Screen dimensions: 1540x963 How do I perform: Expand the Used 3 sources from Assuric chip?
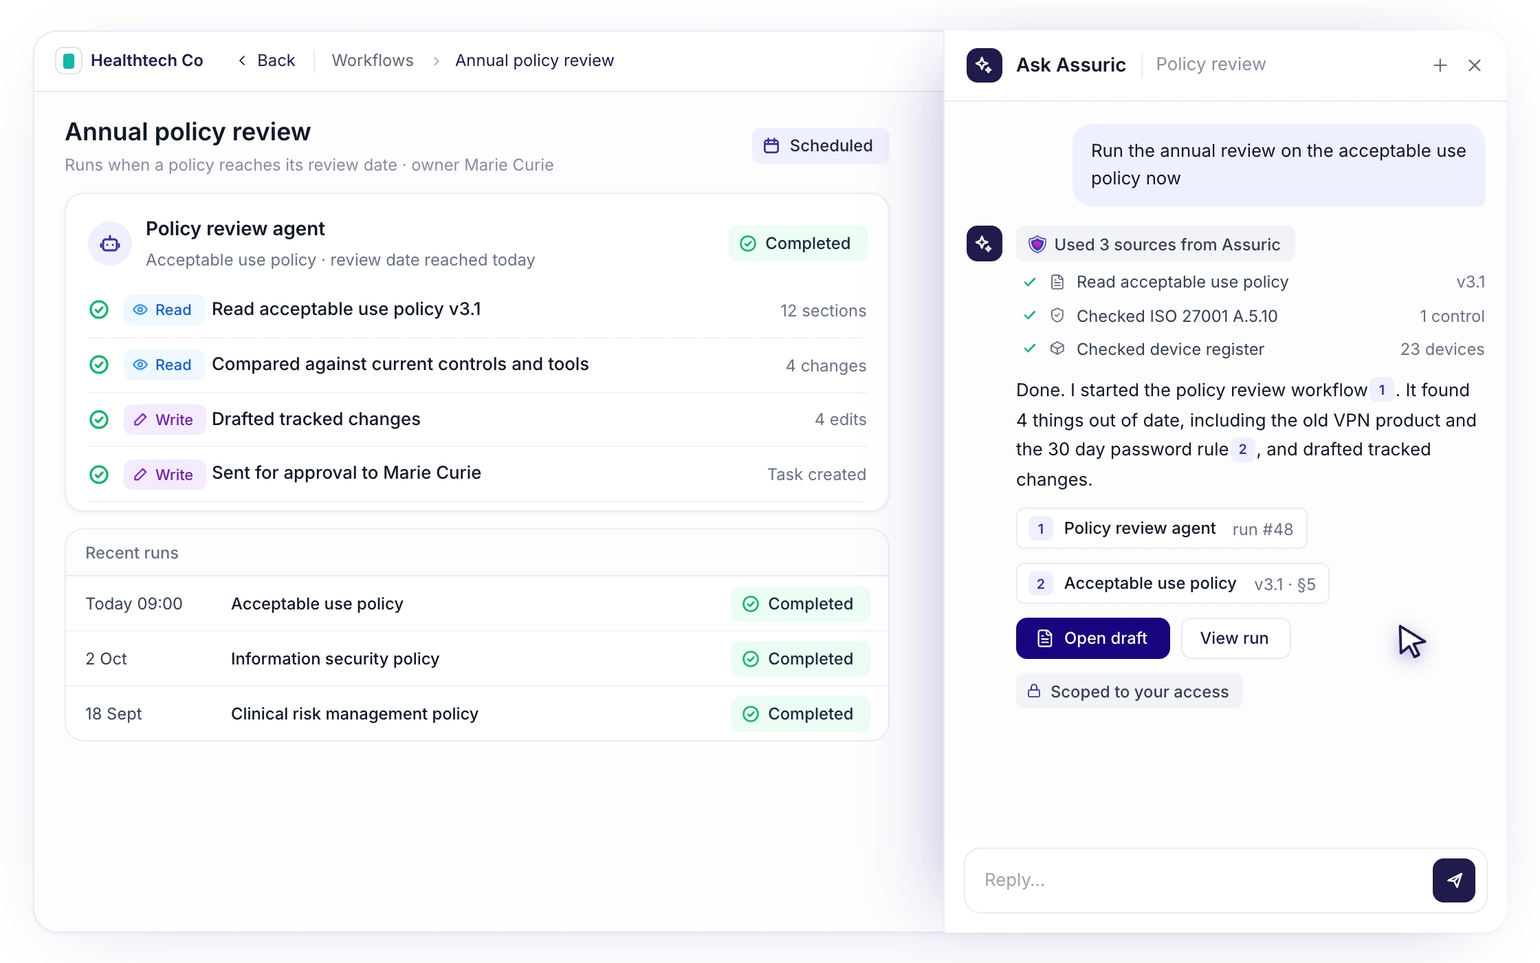1155,244
